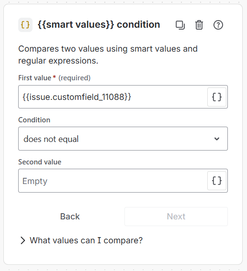Click the Back button
This screenshot has width=247, height=271.
pyautogui.click(x=70, y=217)
